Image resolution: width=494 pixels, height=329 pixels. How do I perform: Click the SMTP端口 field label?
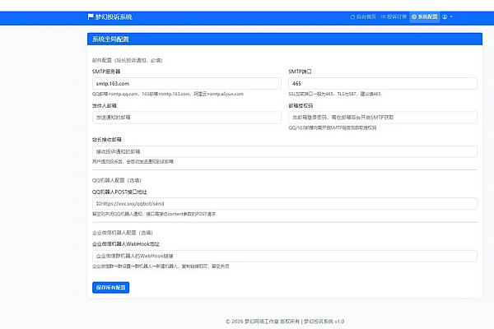[x=300, y=72]
